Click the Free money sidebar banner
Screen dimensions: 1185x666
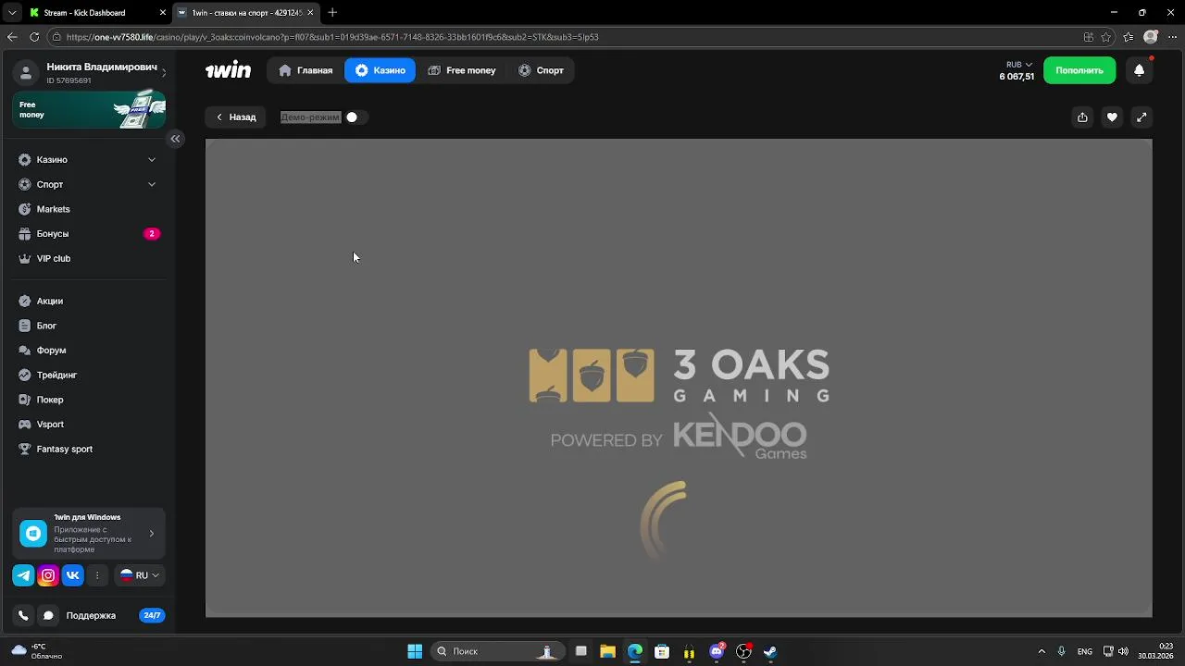tap(89, 109)
